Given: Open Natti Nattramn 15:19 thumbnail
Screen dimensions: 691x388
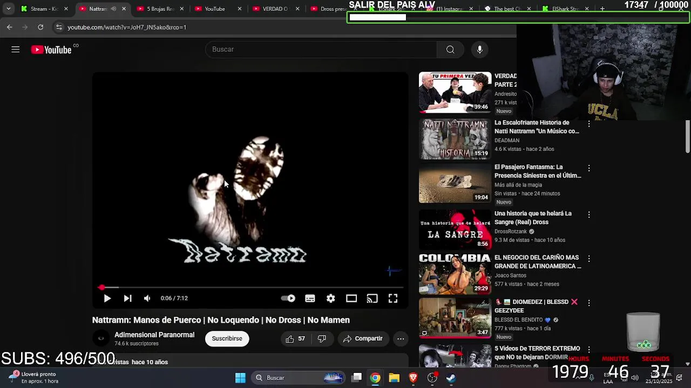Looking at the screenshot, I should click(x=455, y=139).
